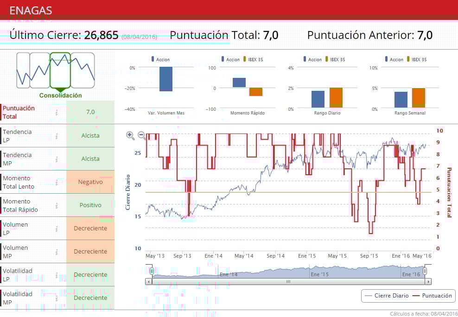Click the Var. Volumen Mes chart label

coord(166,113)
